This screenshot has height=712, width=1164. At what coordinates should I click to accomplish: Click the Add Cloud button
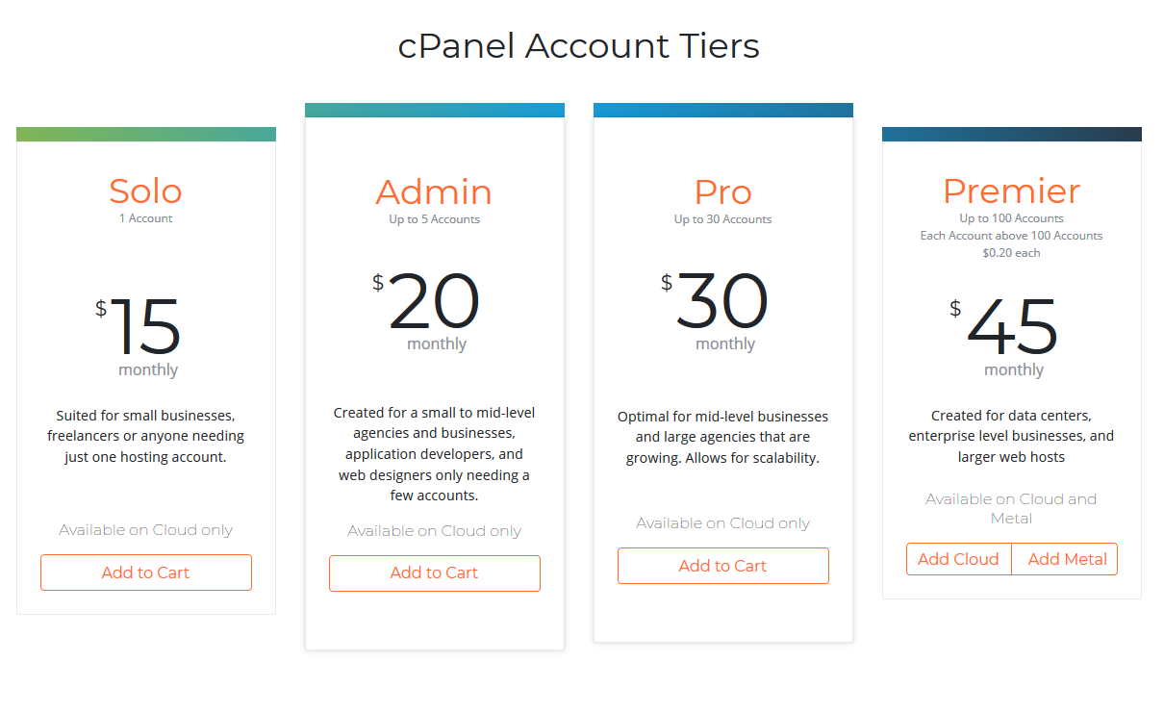click(x=958, y=559)
